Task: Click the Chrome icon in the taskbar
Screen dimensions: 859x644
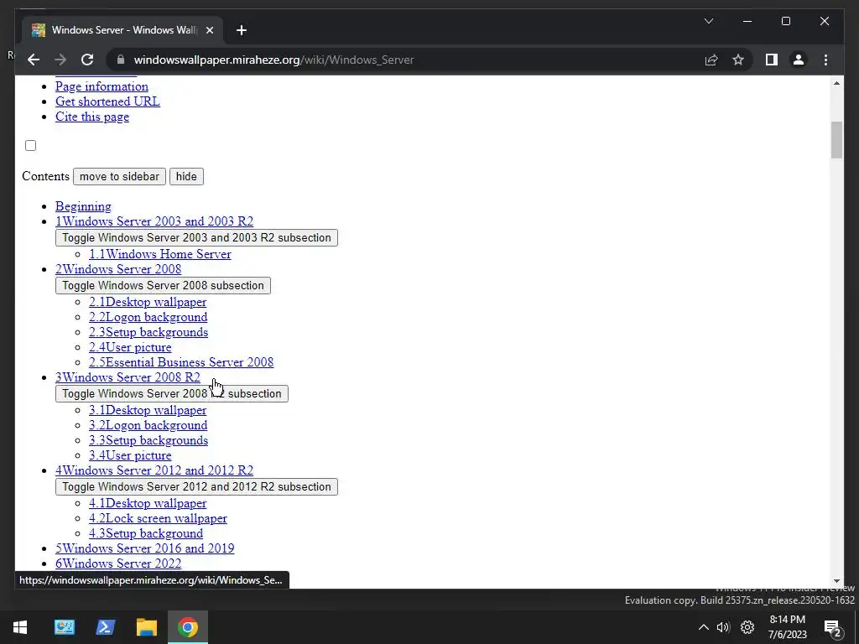Action: pyautogui.click(x=187, y=627)
